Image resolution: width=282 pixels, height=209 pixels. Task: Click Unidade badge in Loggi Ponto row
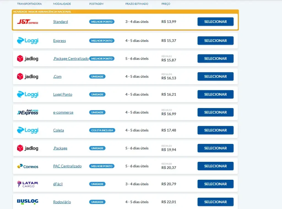click(97, 94)
